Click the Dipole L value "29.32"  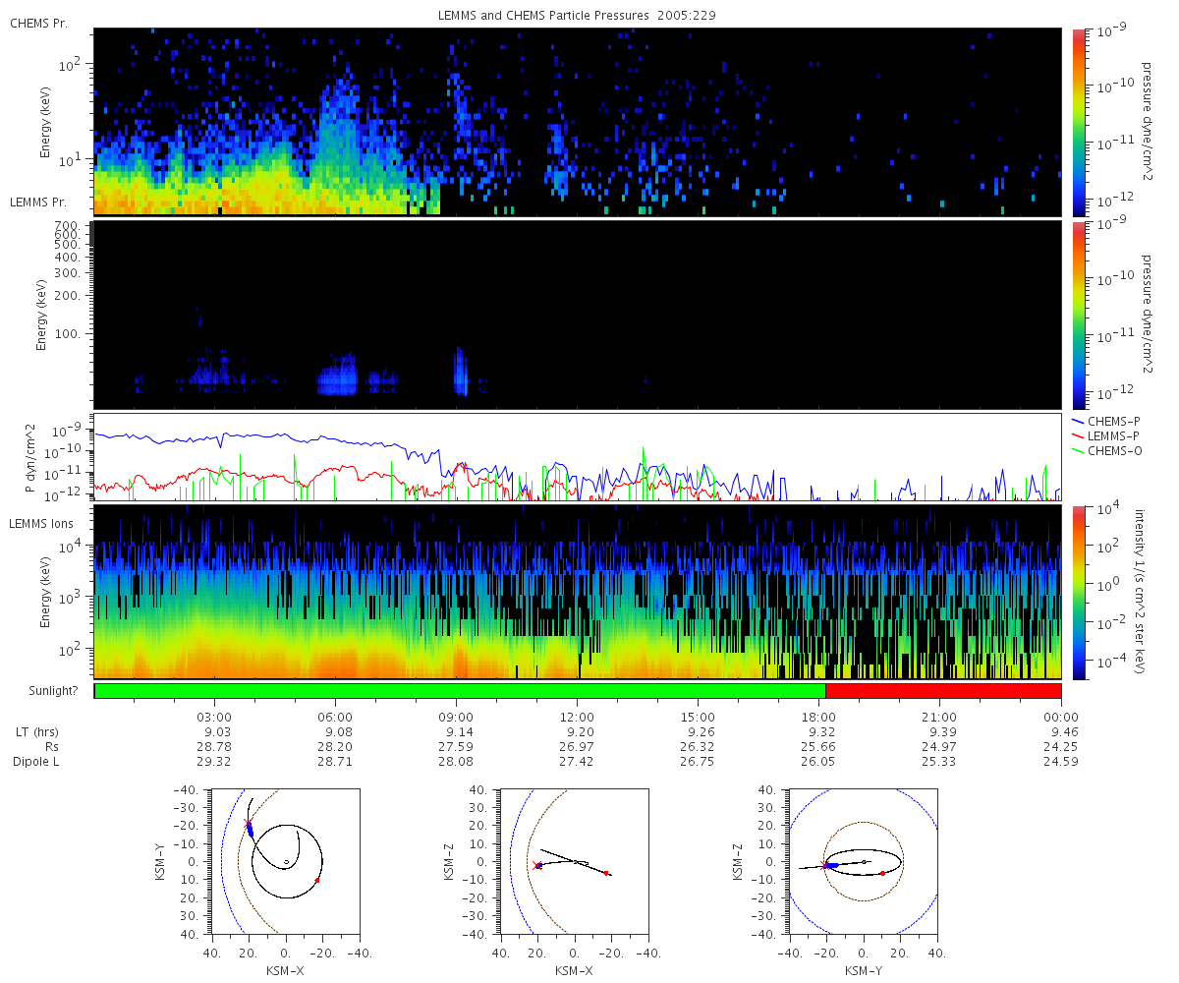pos(215,762)
